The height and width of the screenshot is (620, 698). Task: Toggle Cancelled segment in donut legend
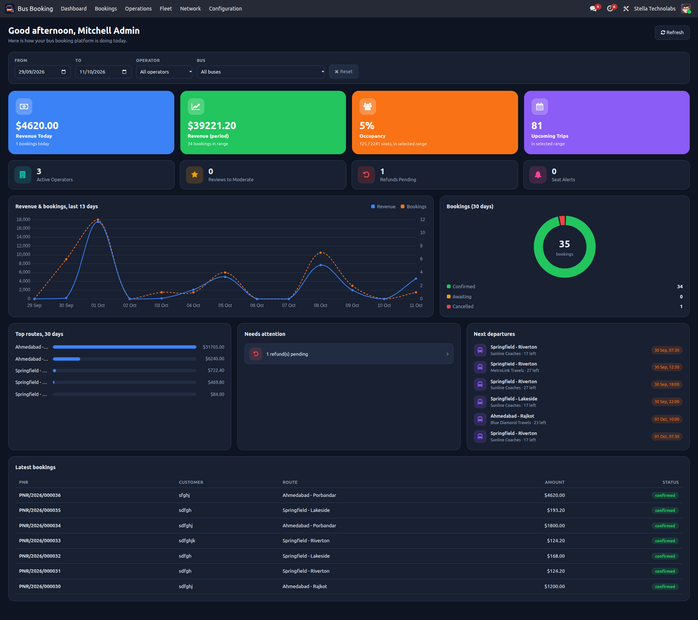460,307
